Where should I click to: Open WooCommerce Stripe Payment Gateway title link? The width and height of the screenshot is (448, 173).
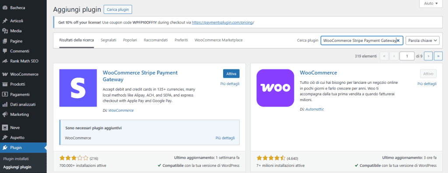[140, 76]
